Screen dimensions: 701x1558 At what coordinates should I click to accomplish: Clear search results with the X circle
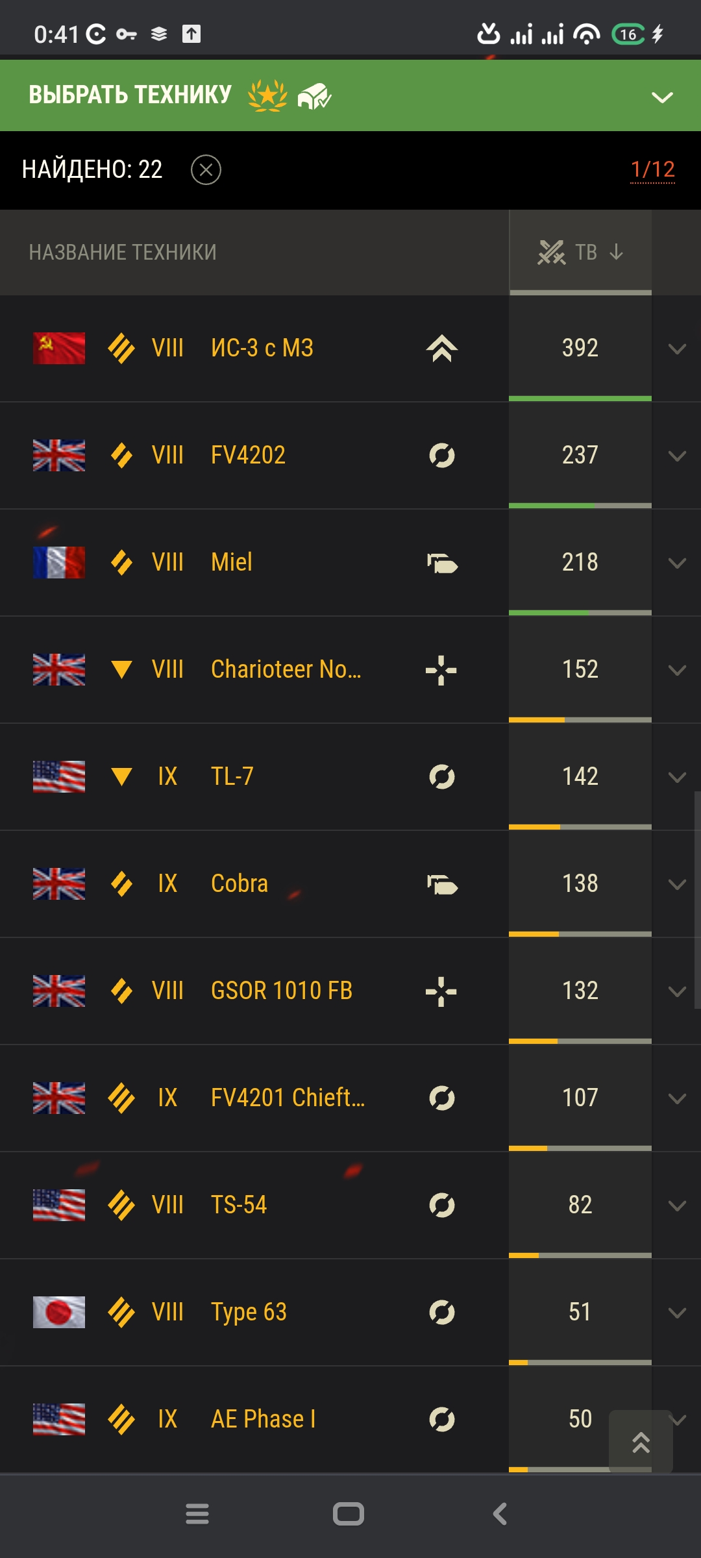pos(206,170)
